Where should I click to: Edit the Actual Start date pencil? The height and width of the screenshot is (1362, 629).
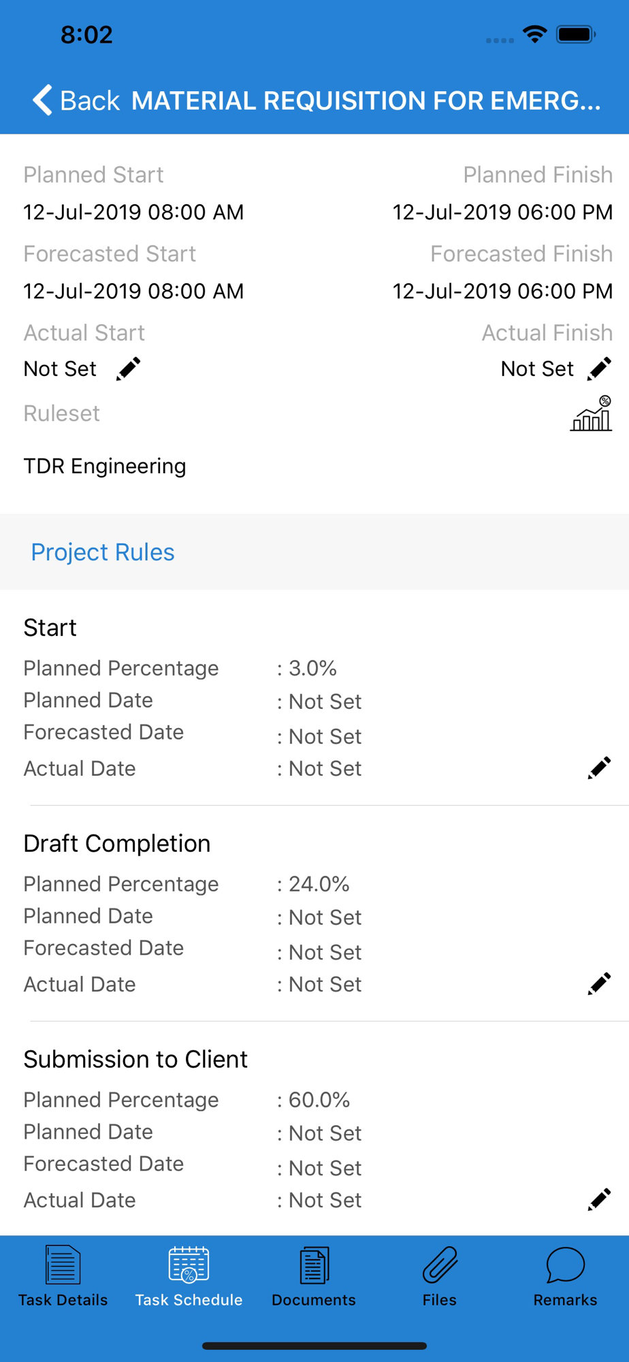[128, 368]
